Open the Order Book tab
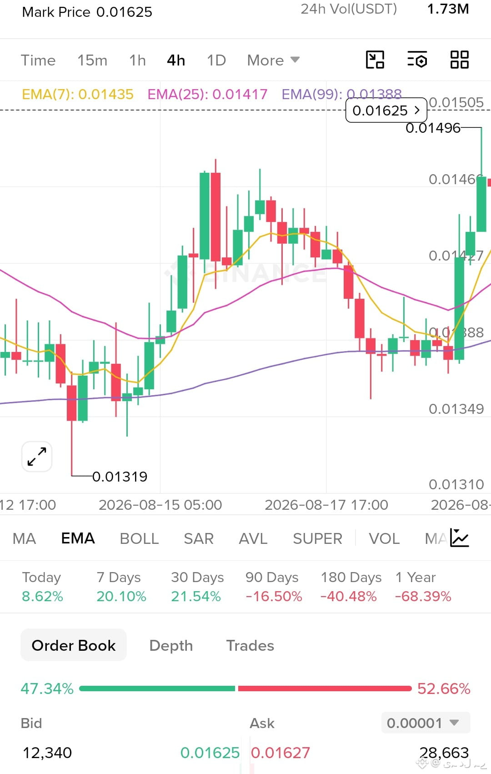 tap(74, 645)
